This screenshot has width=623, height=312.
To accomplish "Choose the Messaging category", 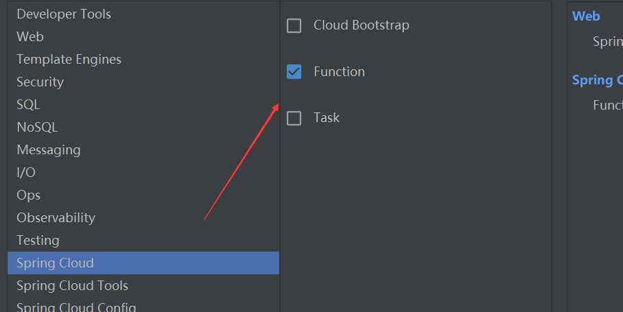I will [x=143, y=149].
